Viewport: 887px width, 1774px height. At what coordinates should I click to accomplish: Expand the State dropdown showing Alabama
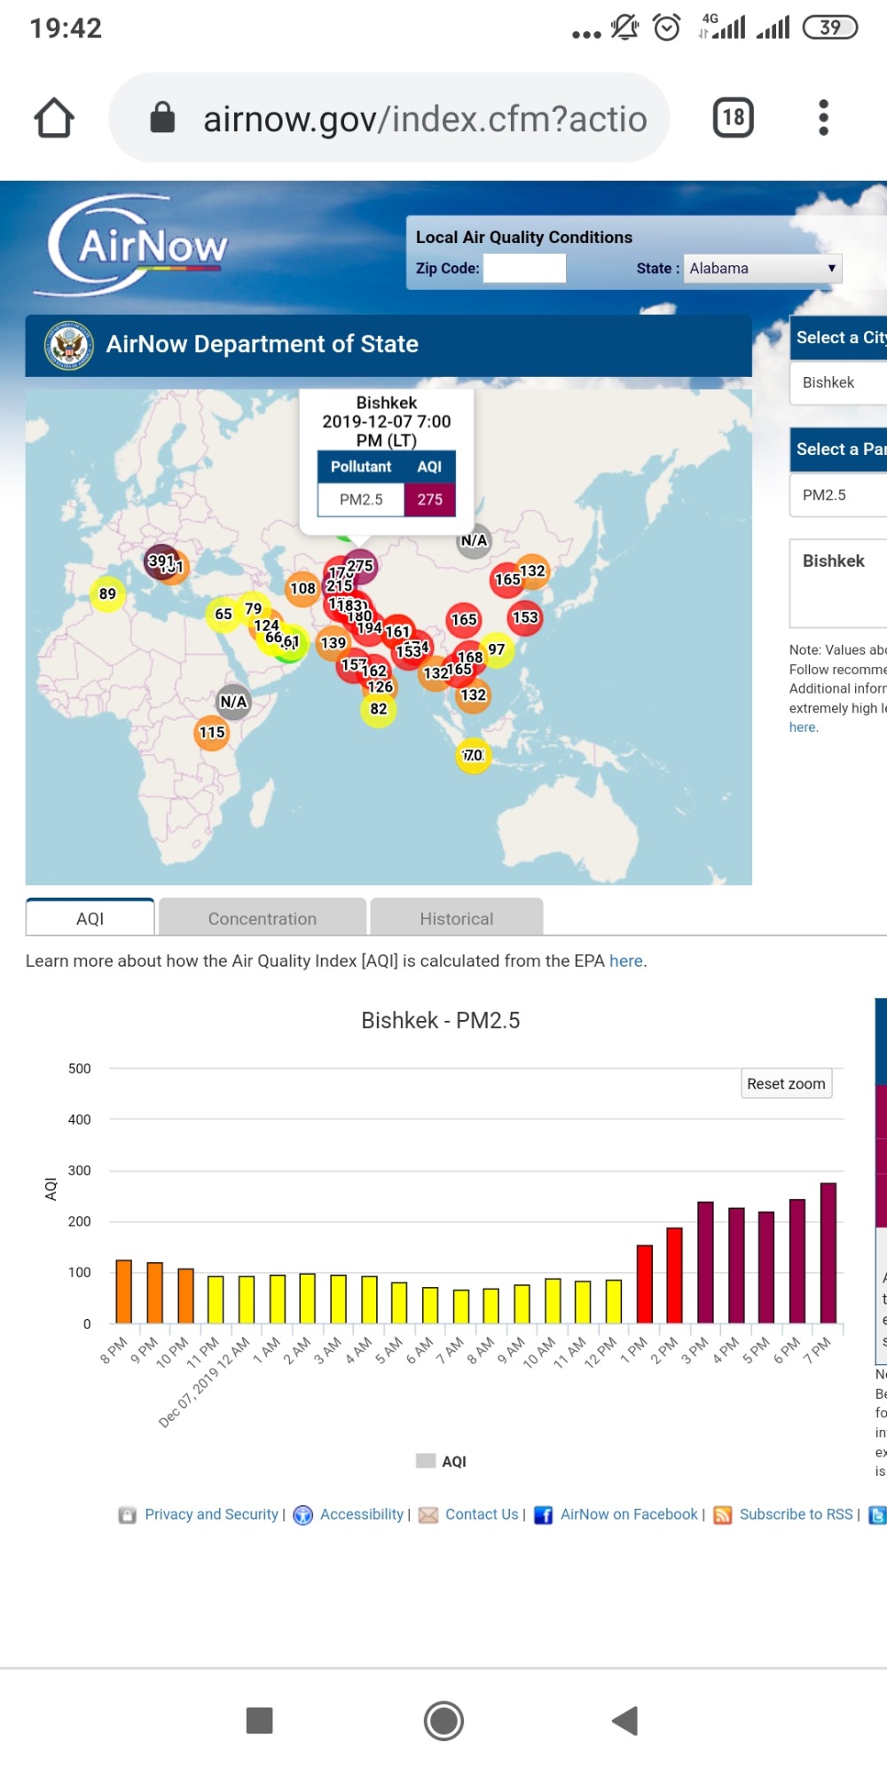point(762,269)
